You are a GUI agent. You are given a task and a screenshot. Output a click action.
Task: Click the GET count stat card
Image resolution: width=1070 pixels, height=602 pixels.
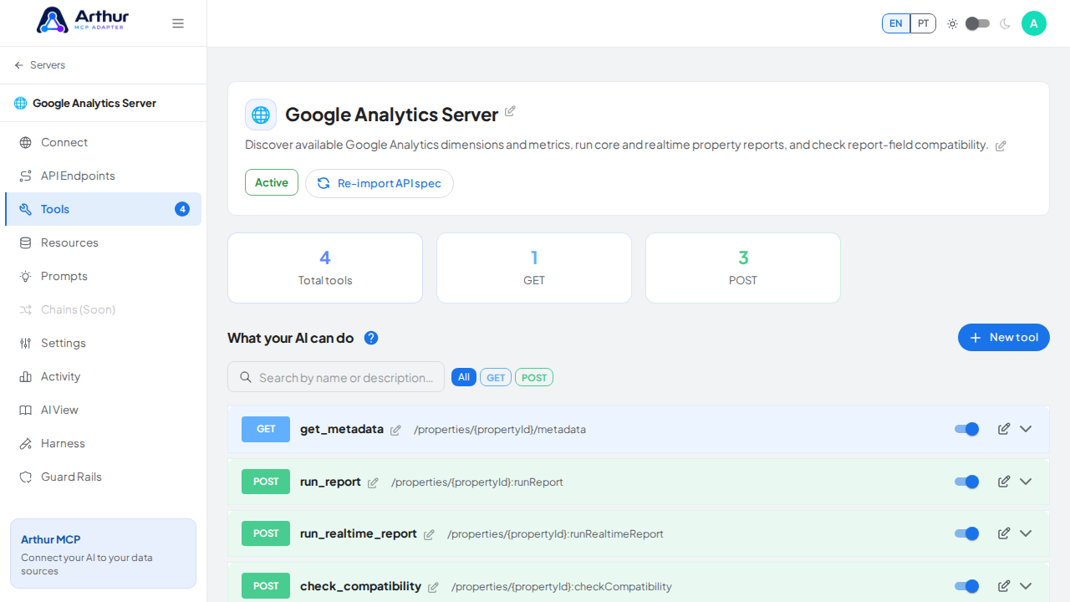(534, 268)
